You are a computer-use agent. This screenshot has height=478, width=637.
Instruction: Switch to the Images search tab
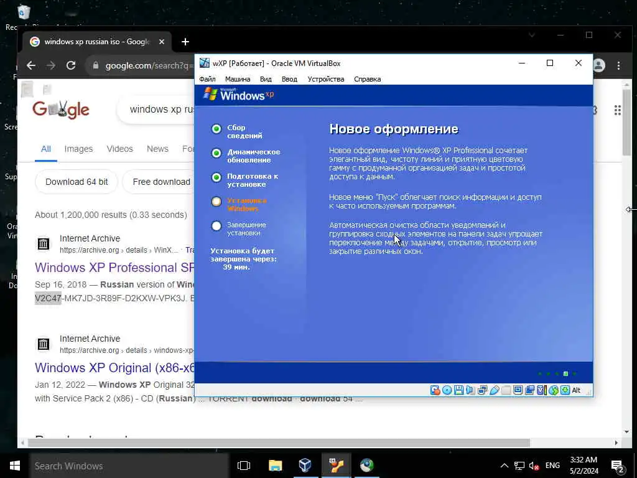click(78, 149)
